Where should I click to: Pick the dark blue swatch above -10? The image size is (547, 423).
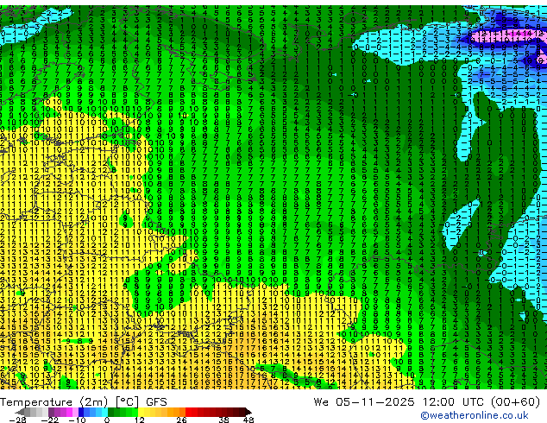(x=81, y=412)
